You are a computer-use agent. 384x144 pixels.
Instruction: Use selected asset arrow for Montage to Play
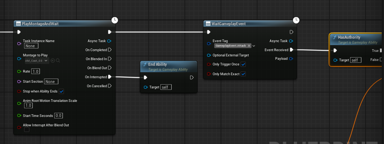coord(53,61)
